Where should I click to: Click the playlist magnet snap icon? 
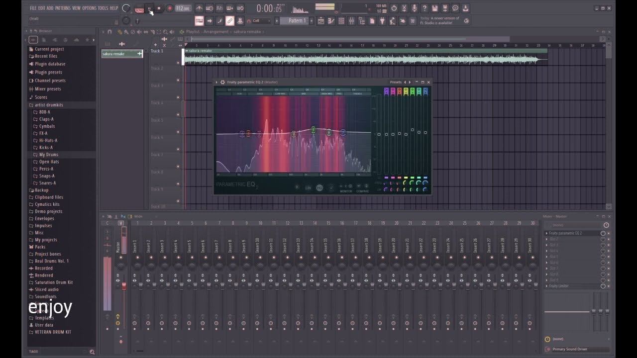tap(109, 32)
